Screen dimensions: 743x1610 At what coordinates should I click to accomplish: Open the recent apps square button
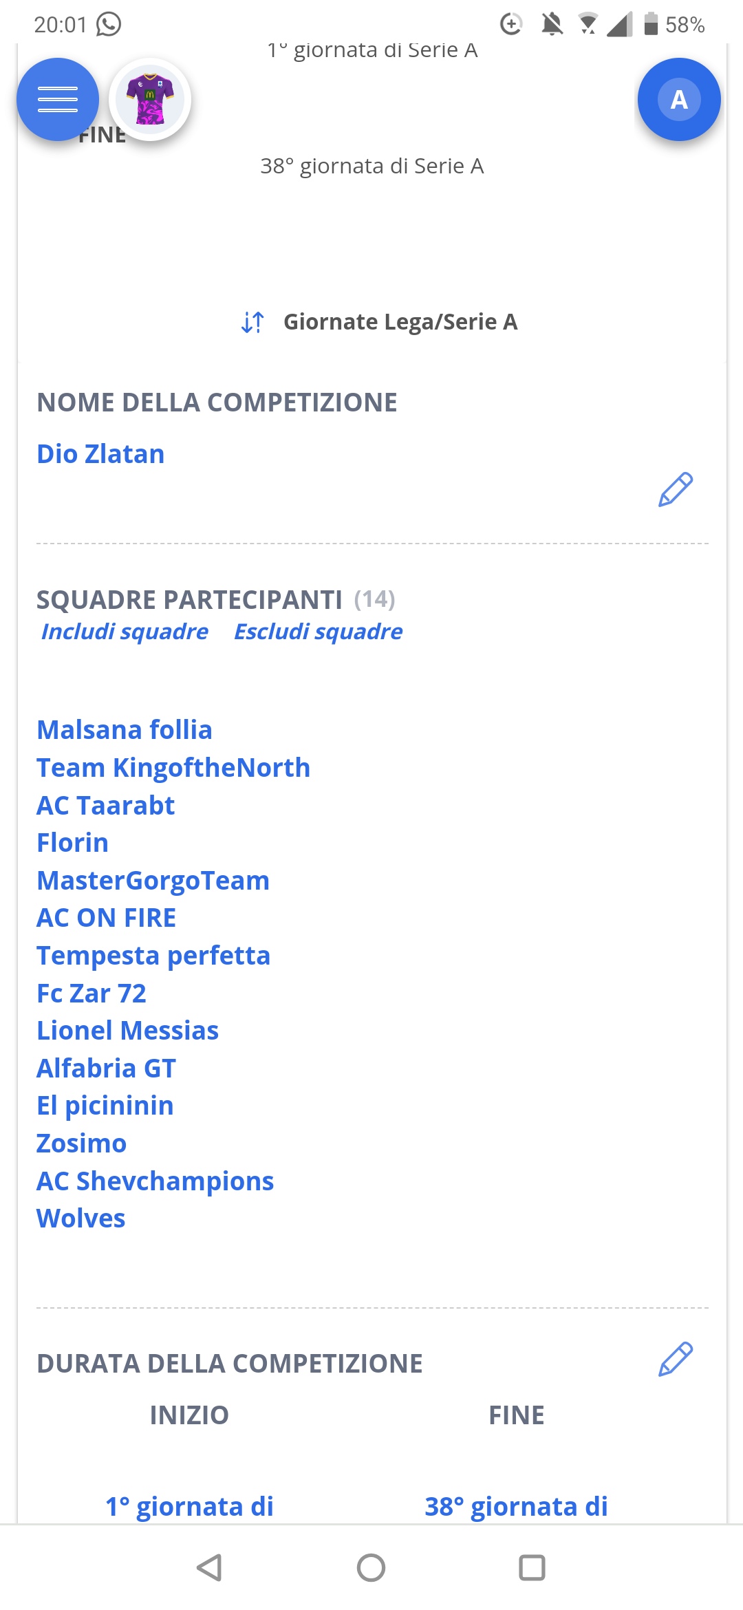click(x=532, y=1568)
